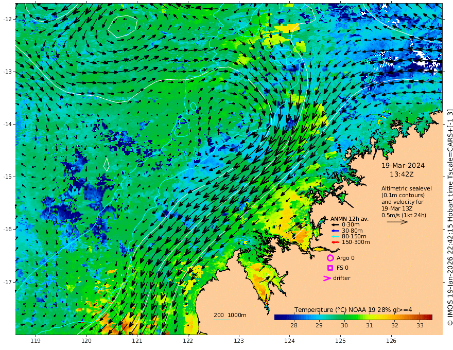This screenshot has height=350, width=453.
Task: Click the '0.5m/s (1kt 24h)' scale text
Action: [404, 215]
